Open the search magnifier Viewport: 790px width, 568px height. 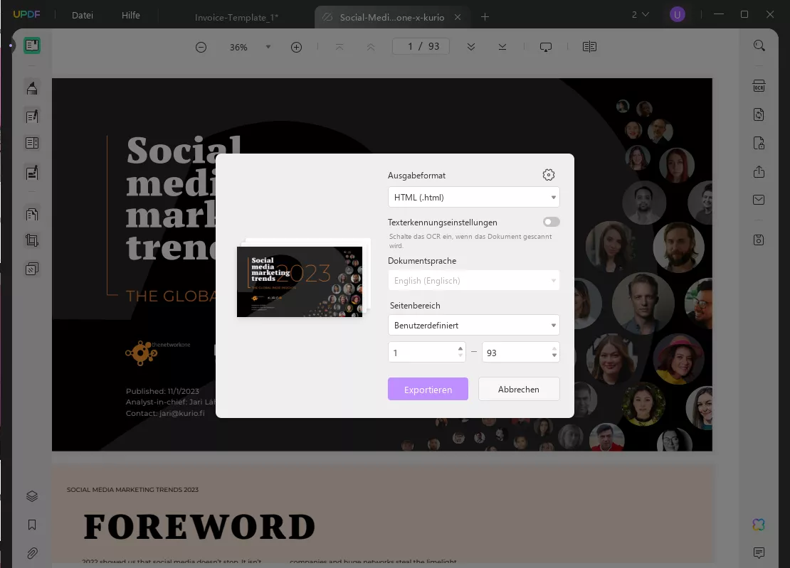tap(759, 45)
